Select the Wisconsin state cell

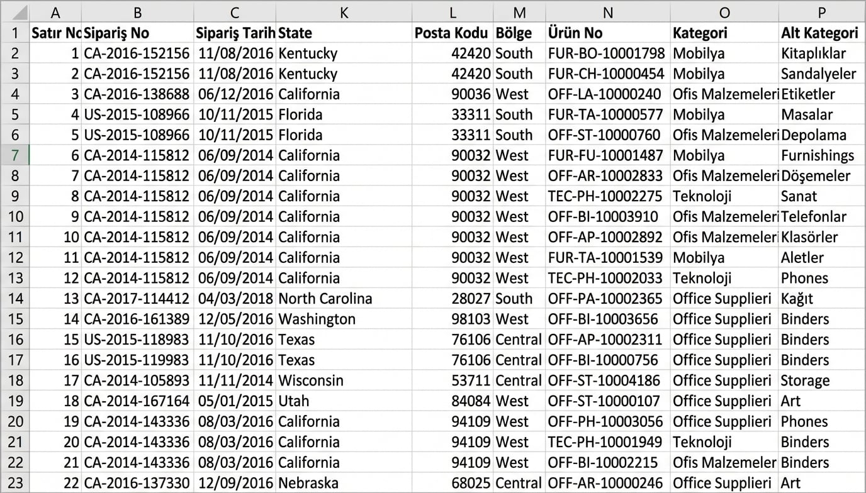[x=311, y=380]
